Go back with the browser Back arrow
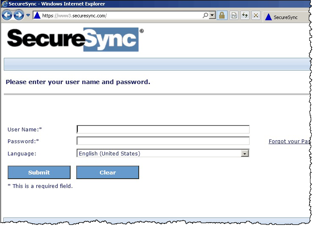Viewport: 313px width, 226px height. click(x=7, y=15)
